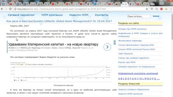Image resolution: width=173 pixels, height=97 pixels.
Task: Select letter M in company index
Action: click(x=145, y=79)
